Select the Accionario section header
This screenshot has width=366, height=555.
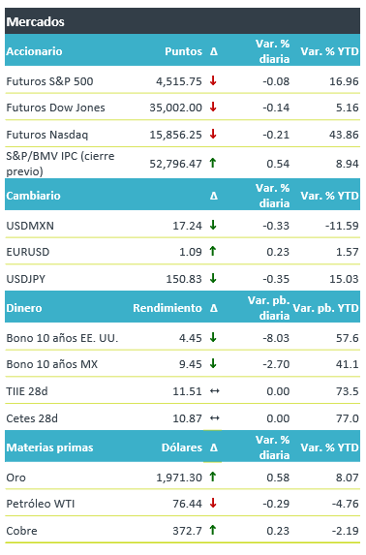pos(34,51)
